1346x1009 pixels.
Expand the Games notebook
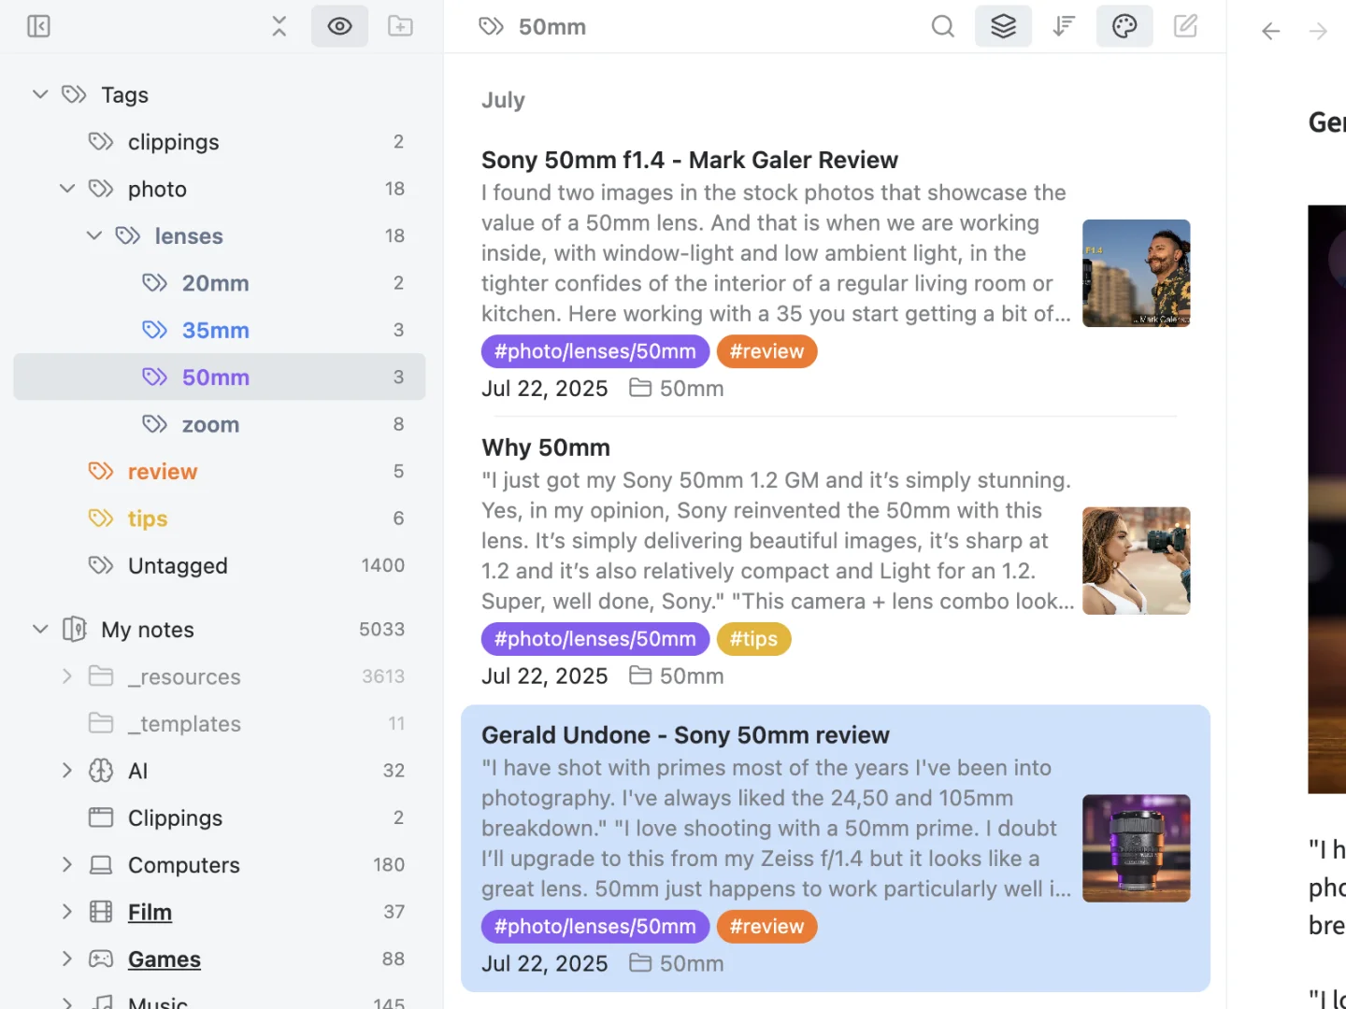click(67, 959)
